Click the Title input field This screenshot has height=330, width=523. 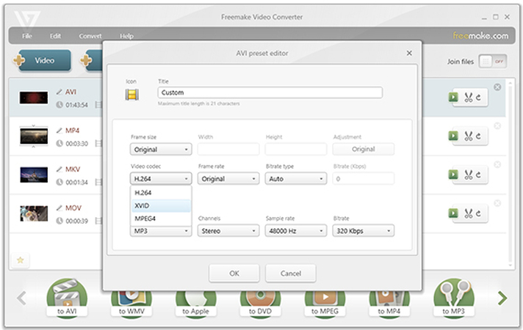click(270, 92)
